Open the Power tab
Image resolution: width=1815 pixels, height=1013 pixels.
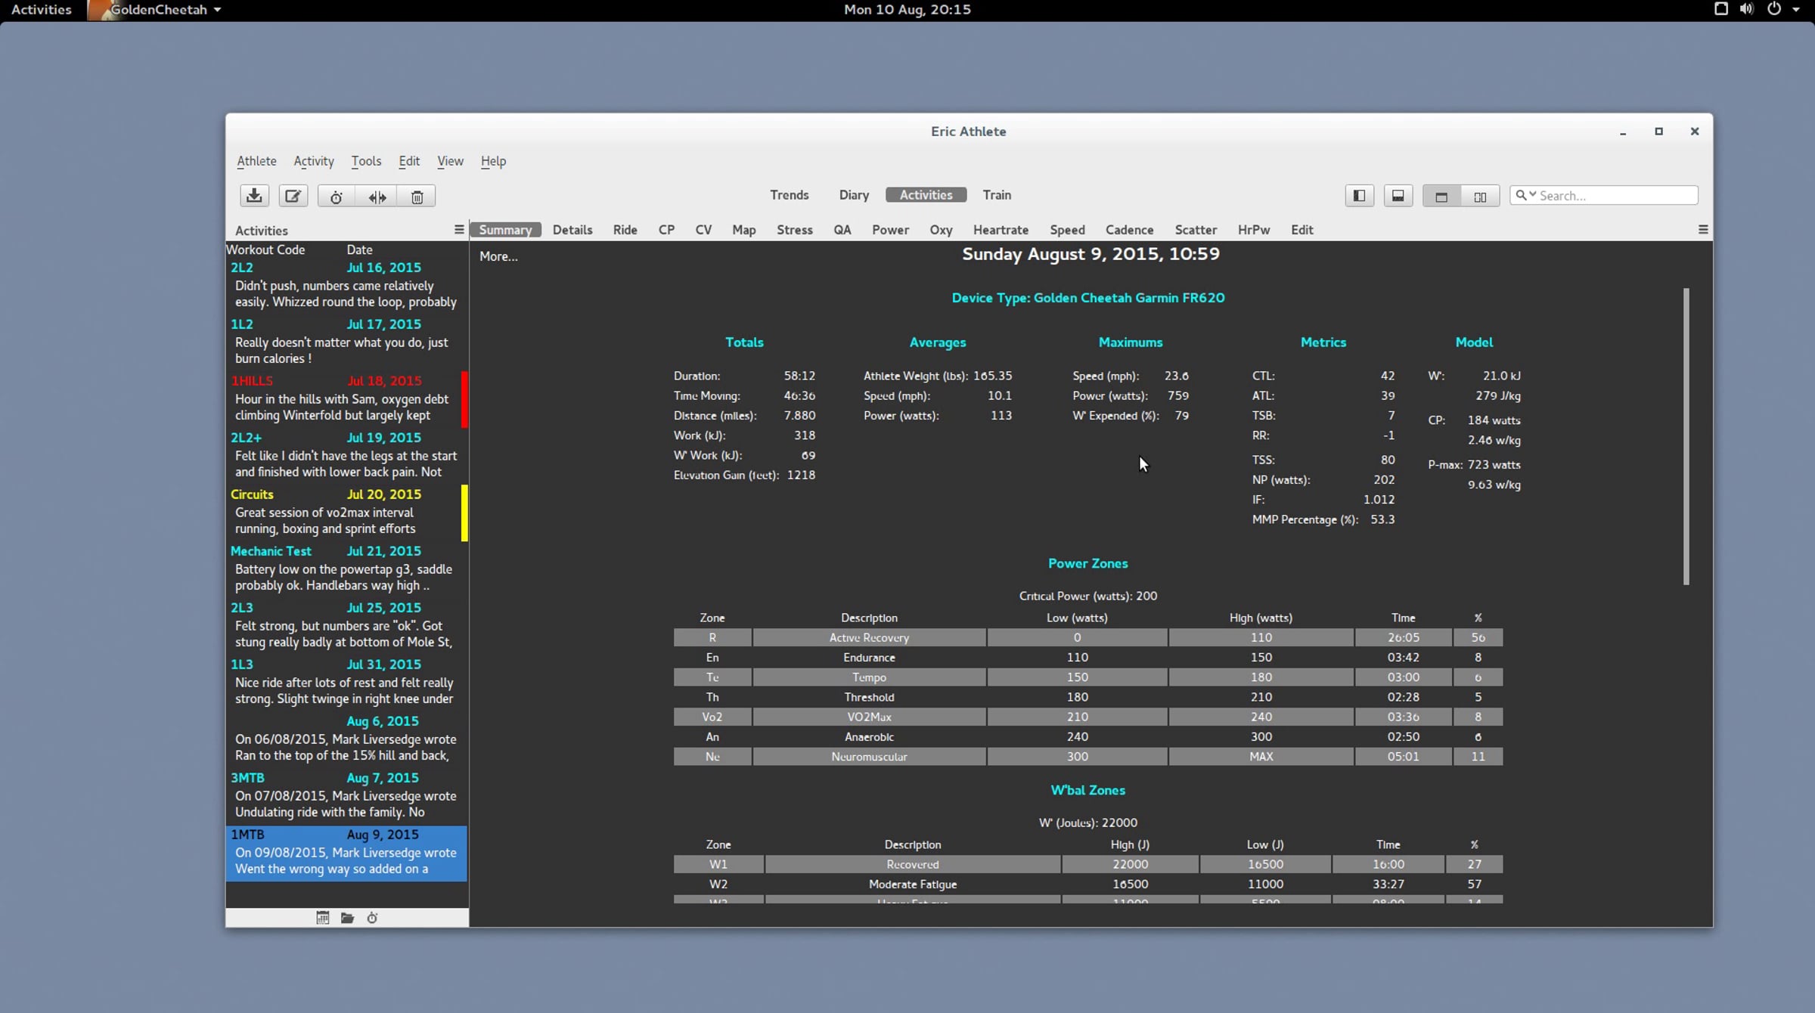[x=890, y=229]
